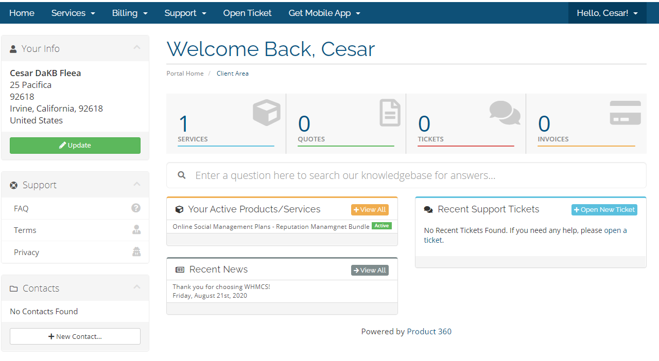Open the Open Ticket nav link
Viewport: 659px width, 361px height.
247,13
